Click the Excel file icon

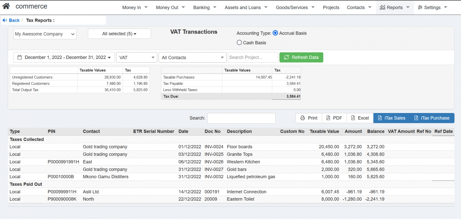point(353,118)
